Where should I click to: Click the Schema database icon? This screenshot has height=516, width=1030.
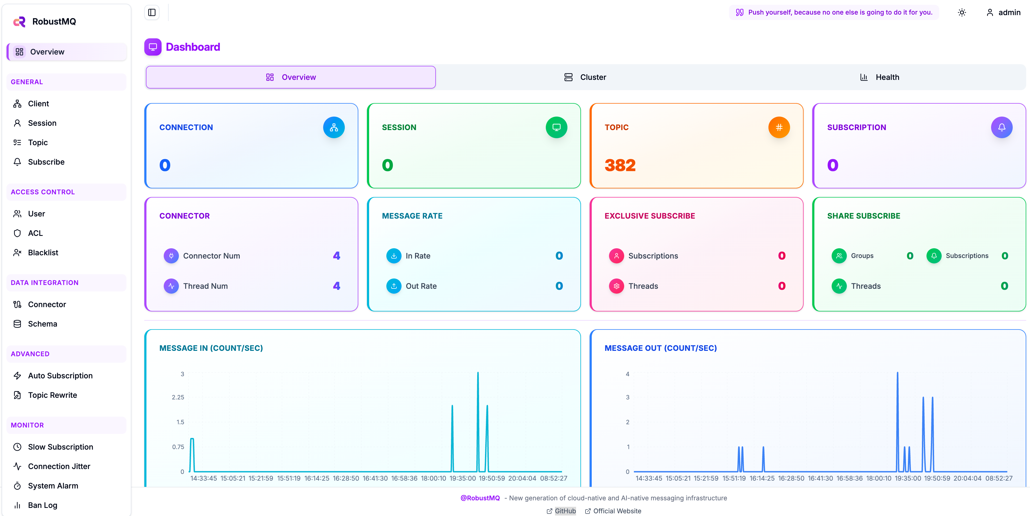(17, 324)
